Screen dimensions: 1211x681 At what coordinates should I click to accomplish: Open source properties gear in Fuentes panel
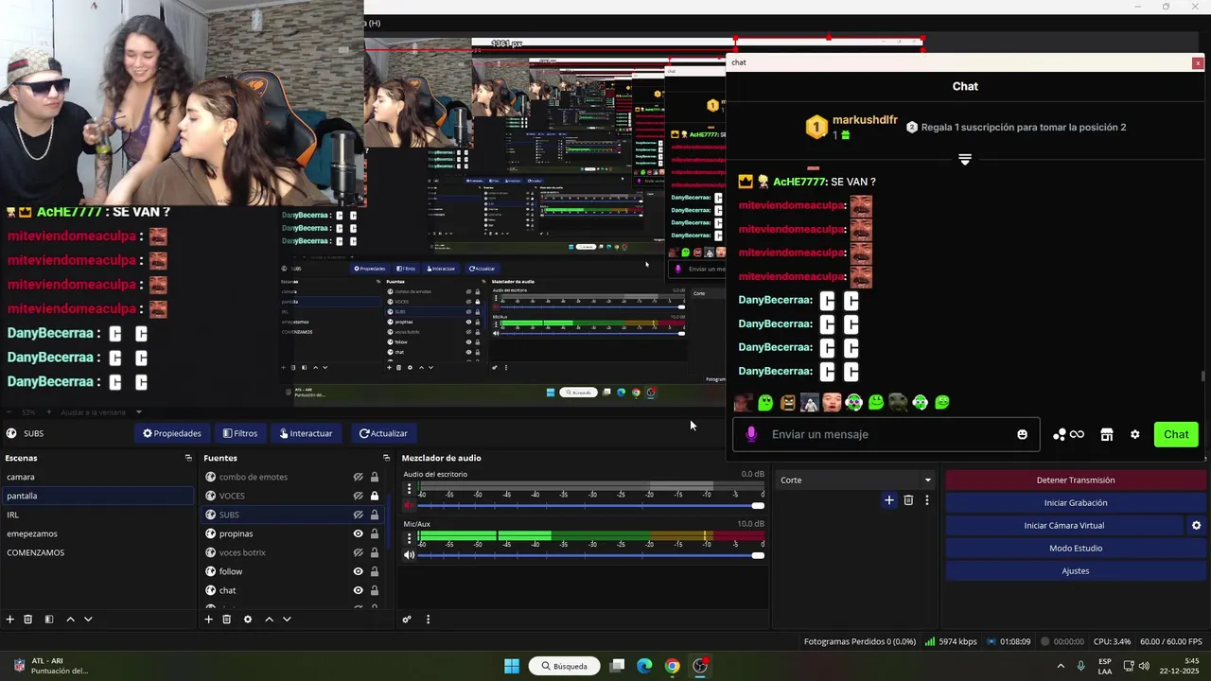click(248, 620)
